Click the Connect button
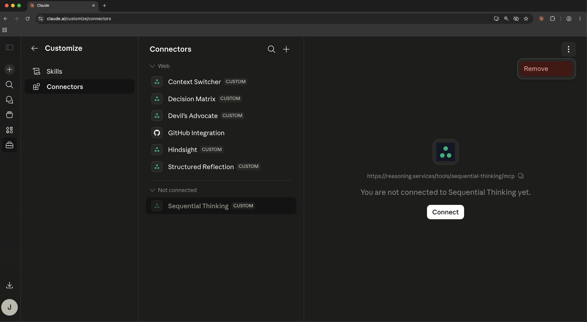 point(445,212)
